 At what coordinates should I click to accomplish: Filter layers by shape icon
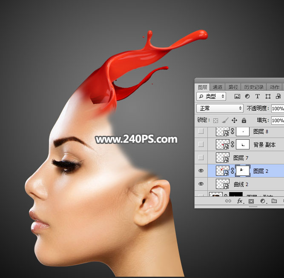point(268,96)
